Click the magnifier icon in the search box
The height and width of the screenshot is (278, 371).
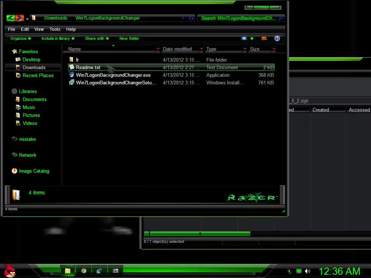(x=281, y=18)
